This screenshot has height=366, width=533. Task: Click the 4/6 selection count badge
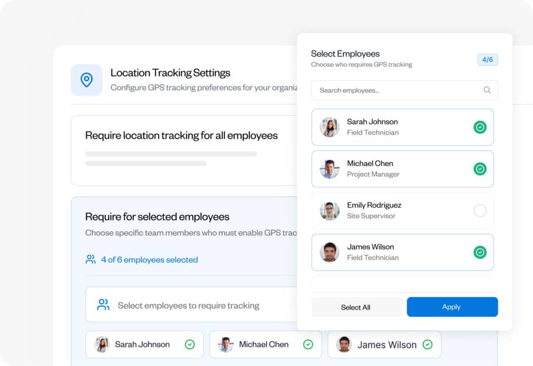pyautogui.click(x=487, y=59)
